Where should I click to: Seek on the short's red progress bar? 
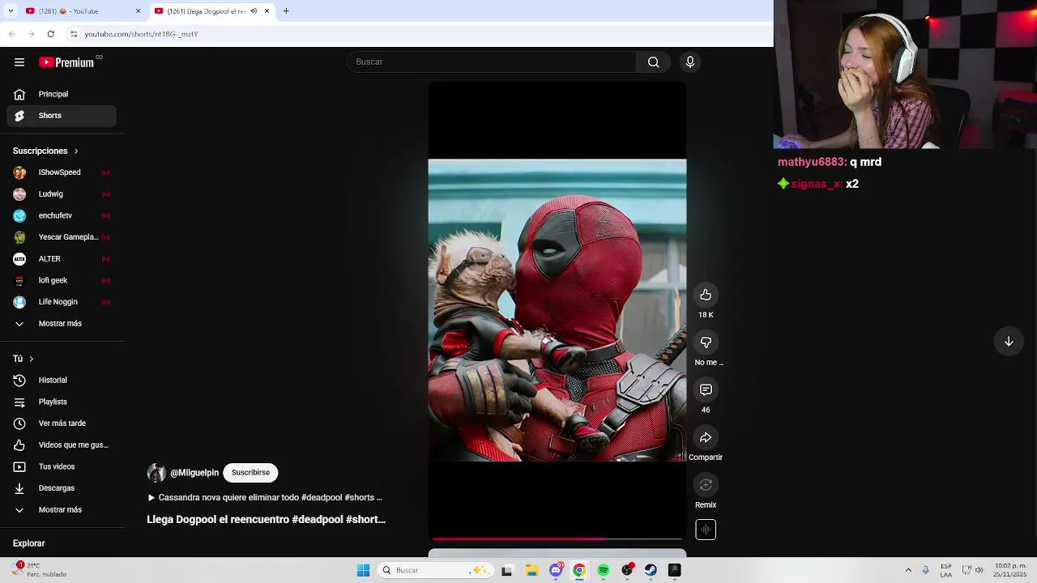[557, 538]
